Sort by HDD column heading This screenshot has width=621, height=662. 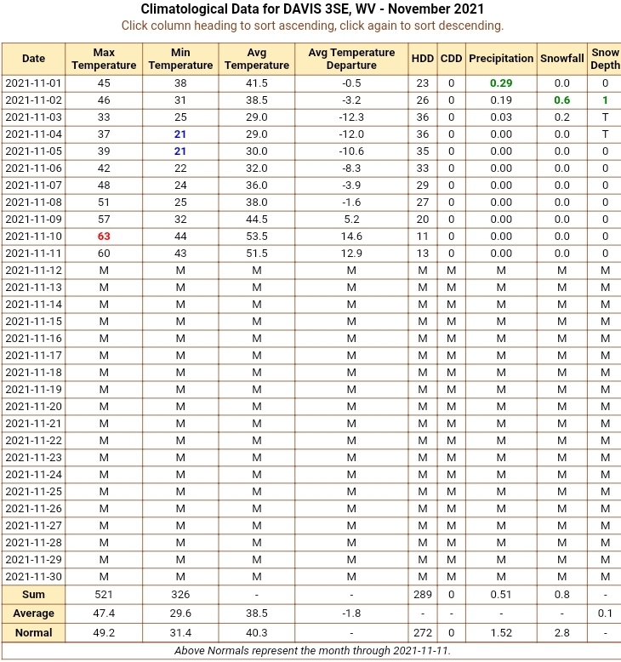(423, 59)
